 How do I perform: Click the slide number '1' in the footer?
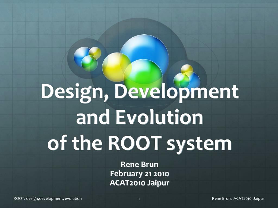coord(139,199)
